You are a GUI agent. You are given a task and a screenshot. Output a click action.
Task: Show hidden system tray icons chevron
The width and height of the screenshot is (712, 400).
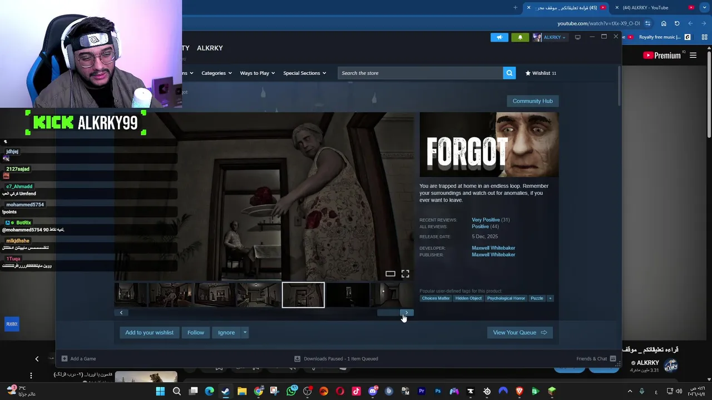tap(630, 391)
